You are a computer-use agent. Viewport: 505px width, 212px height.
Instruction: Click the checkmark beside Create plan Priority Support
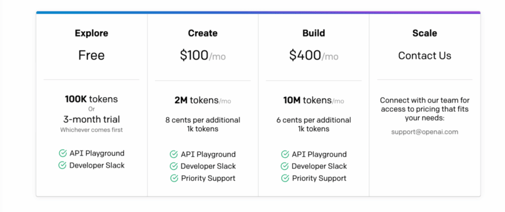pos(174,178)
